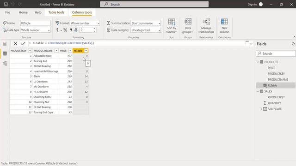Open the Data groups tool
The image size is (296, 166).
point(188,26)
